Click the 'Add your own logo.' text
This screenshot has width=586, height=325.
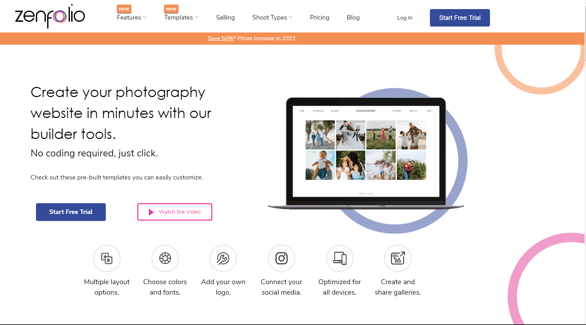(223, 287)
